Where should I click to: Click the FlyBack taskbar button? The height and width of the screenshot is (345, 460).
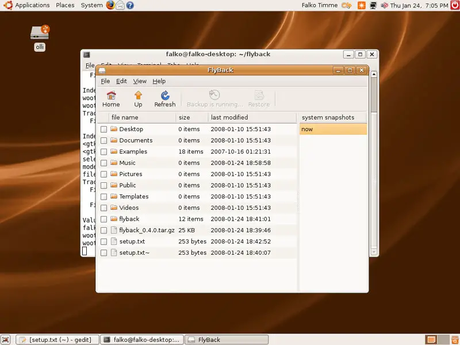click(227, 340)
